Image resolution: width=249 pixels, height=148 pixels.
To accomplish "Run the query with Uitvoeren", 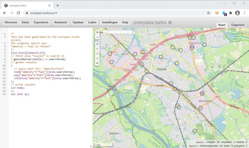I will pyautogui.click(x=11, y=22).
